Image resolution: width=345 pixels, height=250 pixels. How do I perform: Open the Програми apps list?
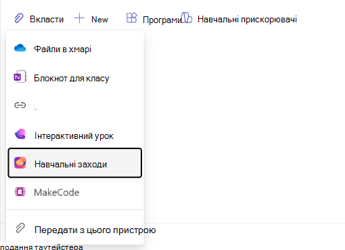click(x=154, y=19)
